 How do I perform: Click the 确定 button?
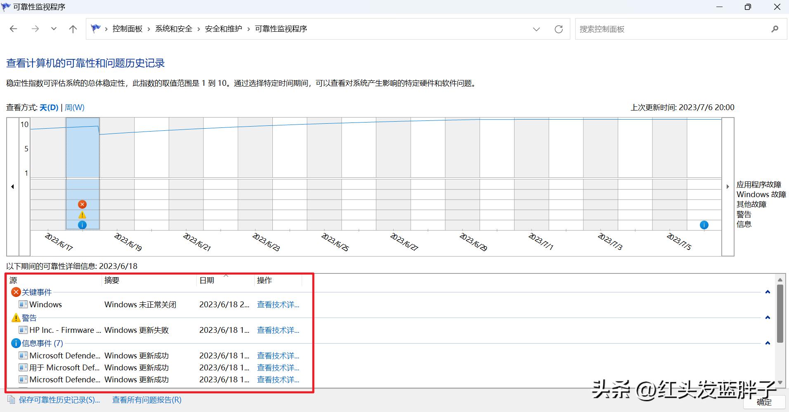click(x=763, y=402)
